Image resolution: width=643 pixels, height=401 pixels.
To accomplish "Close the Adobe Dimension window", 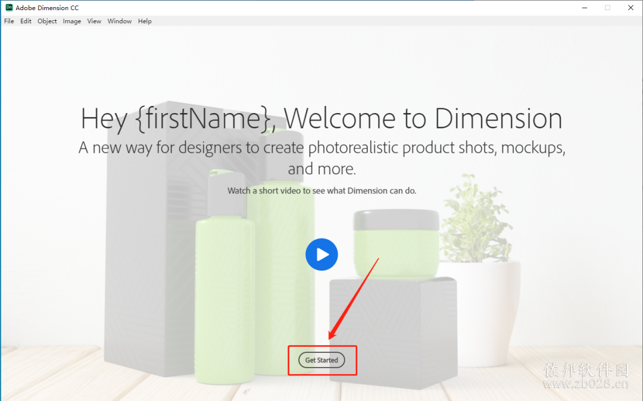I will [x=630, y=8].
